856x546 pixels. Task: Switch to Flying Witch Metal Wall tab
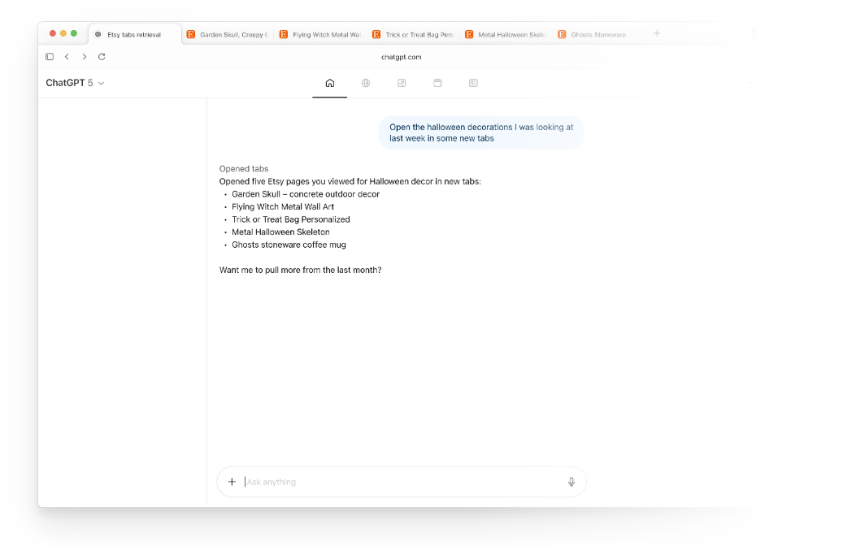319,35
